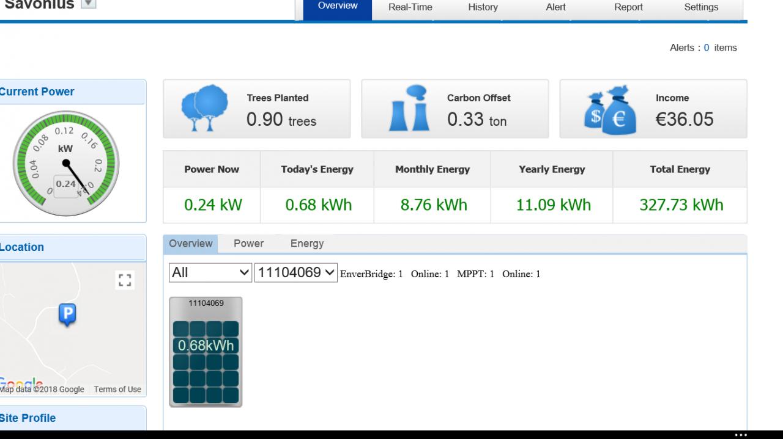Select the Overview sub-tab above device list
The image size is (783, 439).
point(191,243)
